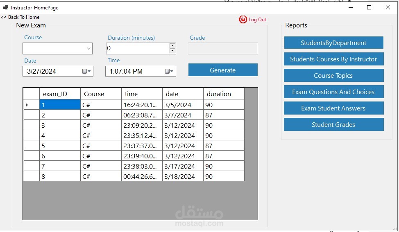The image size is (399, 232).
Task: Click the duration 90 cell in exam 8 row
Action: coord(224,176)
